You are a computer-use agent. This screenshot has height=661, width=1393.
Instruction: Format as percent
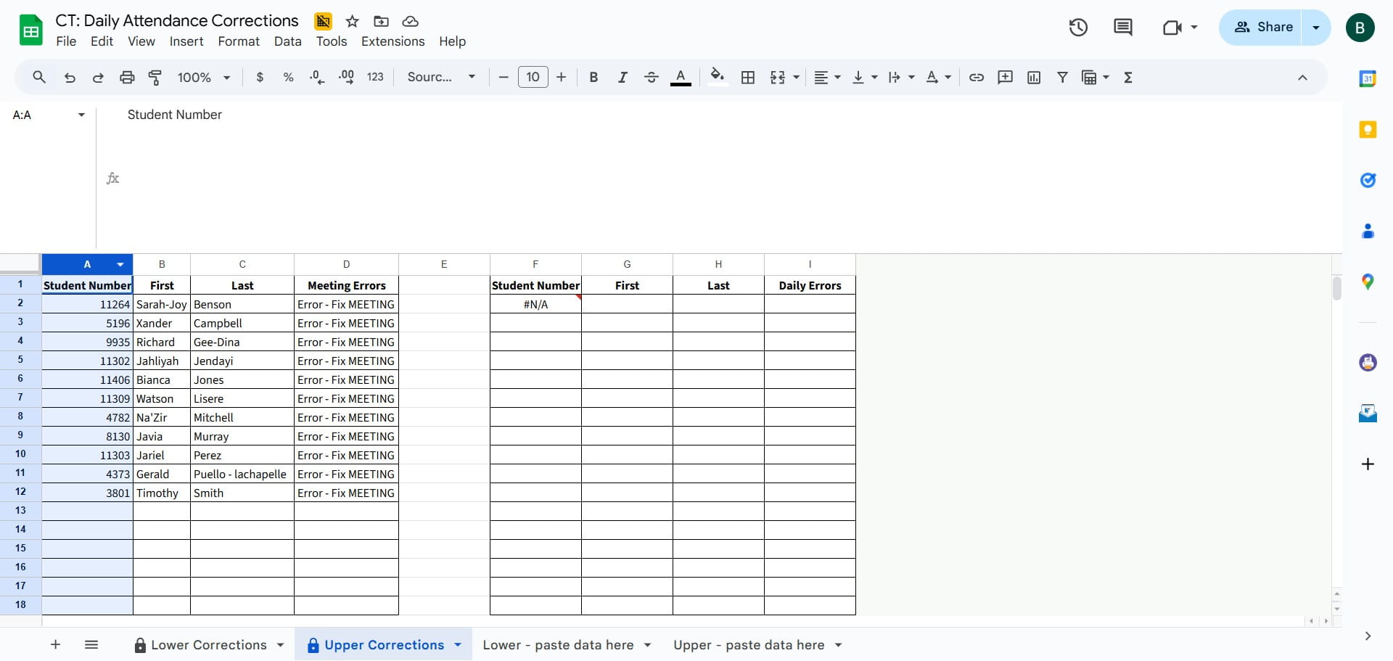[x=288, y=77]
